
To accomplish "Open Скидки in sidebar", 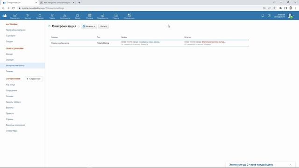I will [9, 42].
